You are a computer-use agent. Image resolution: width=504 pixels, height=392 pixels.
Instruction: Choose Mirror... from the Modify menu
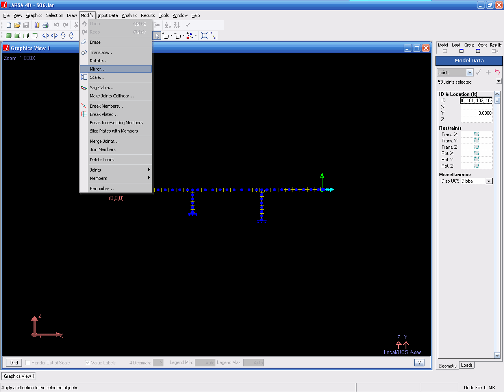pyautogui.click(x=116, y=69)
